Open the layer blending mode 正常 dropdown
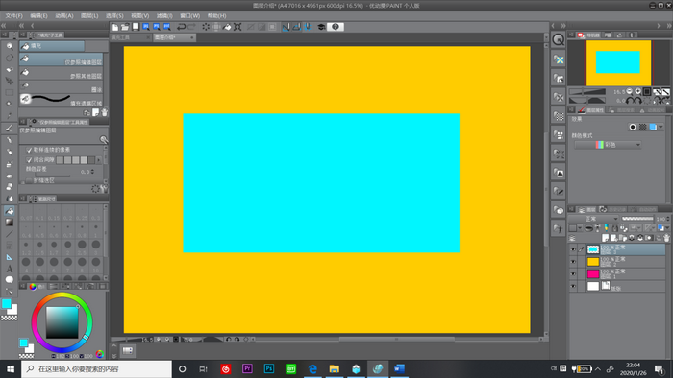Image resolution: width=673 pixels, height=378 pixels. (x=593, y=219)
